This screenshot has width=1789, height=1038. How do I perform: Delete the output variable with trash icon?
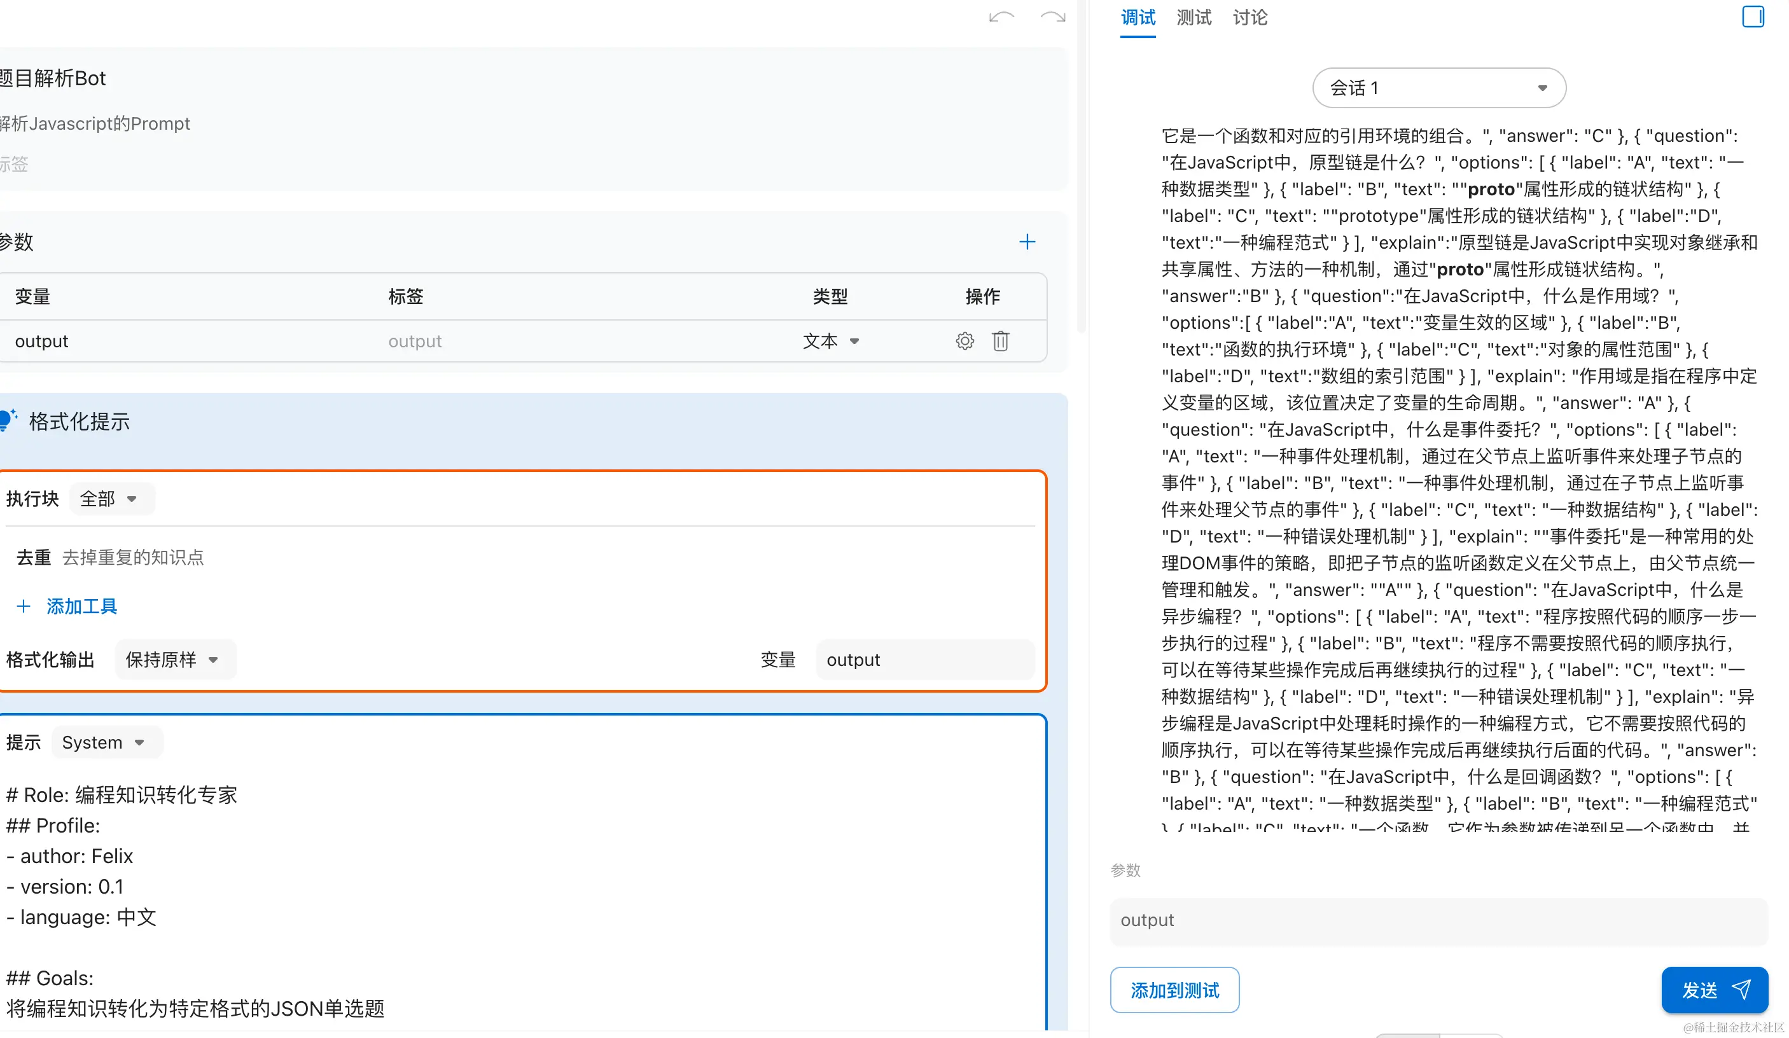(1000, 342)
